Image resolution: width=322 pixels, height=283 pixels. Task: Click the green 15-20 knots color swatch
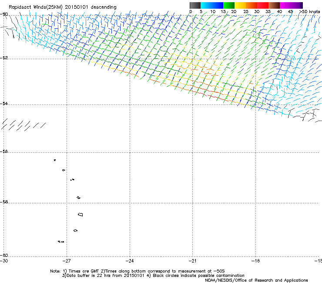(229, 5)
